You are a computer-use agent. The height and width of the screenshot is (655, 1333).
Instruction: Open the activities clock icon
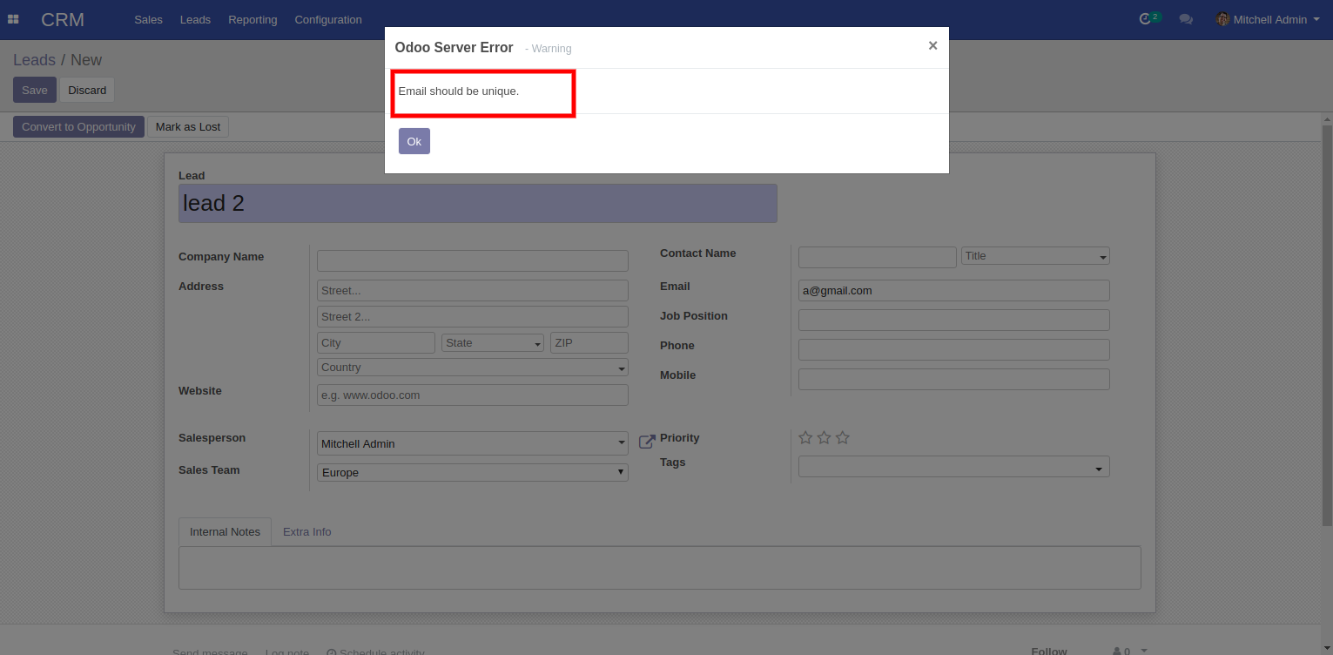coord(1145,19)
